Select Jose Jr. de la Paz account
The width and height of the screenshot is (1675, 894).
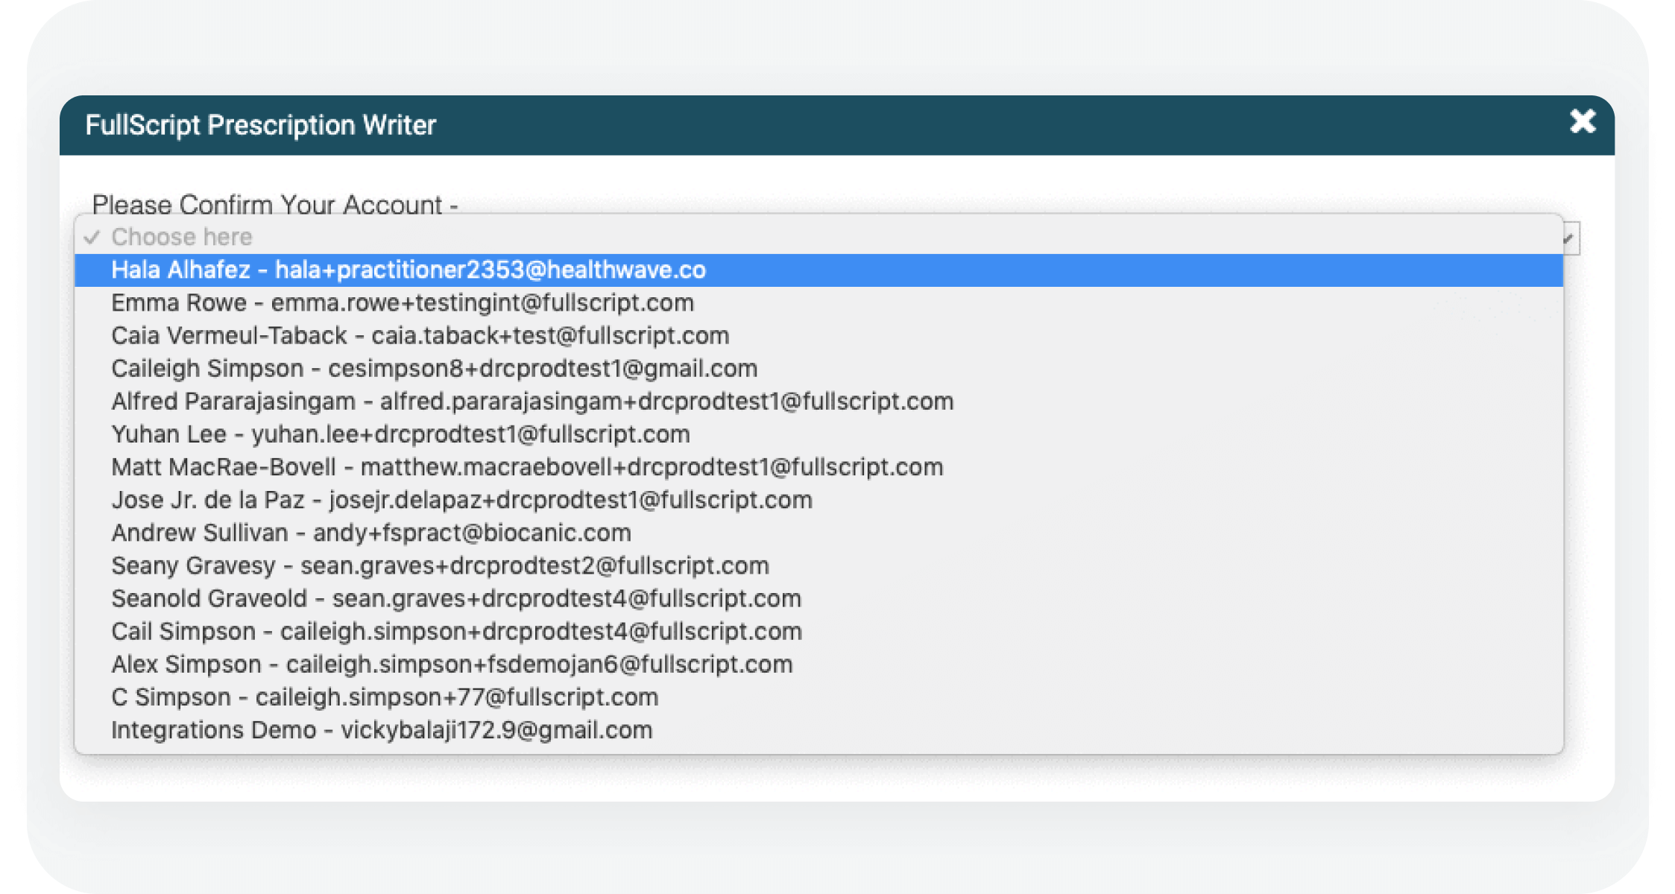818,499
